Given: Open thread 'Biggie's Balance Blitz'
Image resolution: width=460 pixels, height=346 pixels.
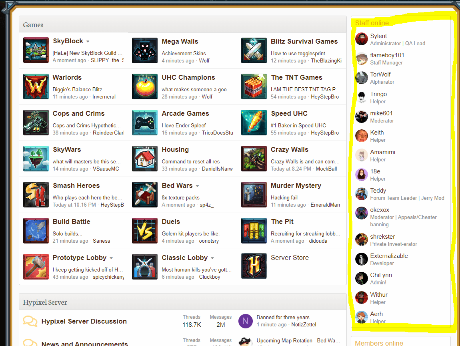Looking at the screenshot, I should [78, 90].
